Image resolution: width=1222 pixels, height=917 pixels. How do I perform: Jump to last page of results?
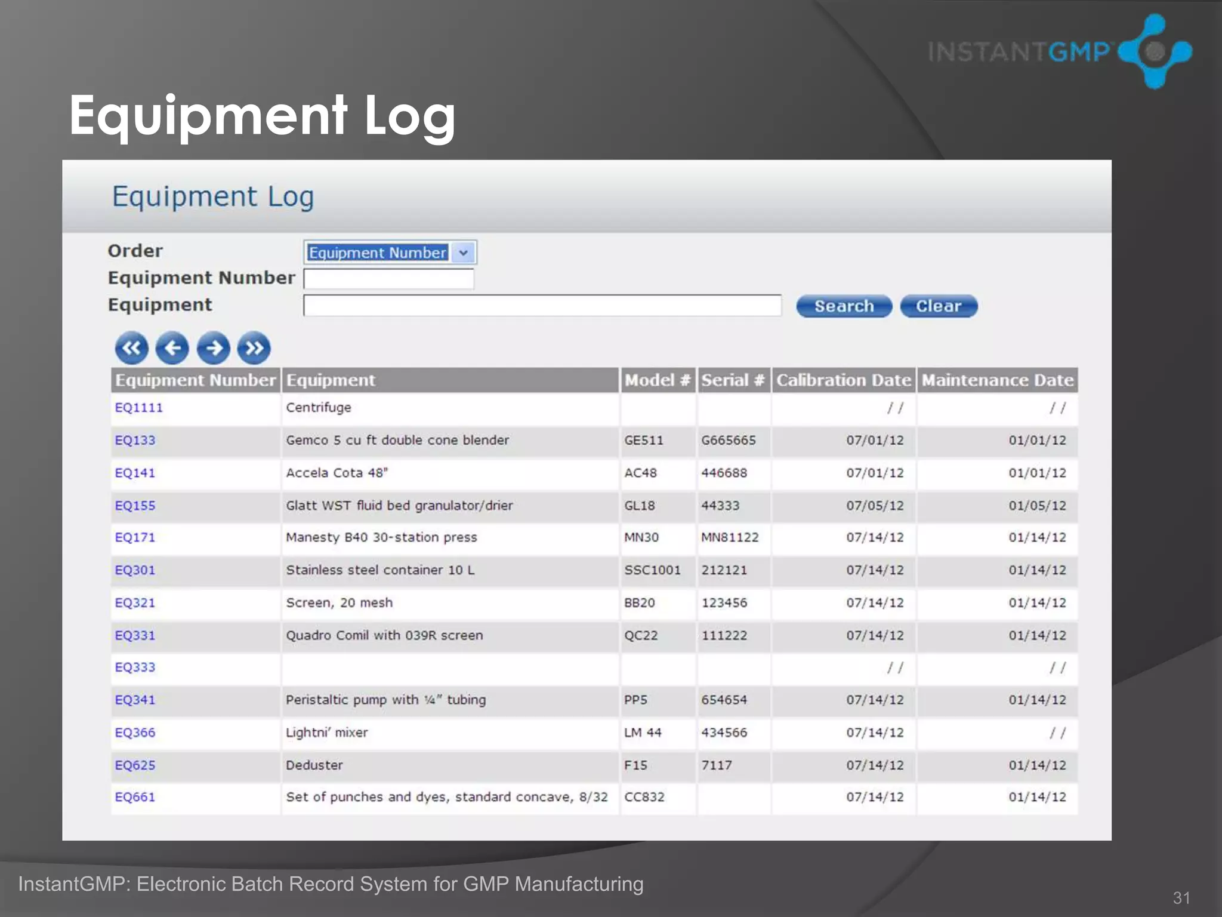[254, 348]
